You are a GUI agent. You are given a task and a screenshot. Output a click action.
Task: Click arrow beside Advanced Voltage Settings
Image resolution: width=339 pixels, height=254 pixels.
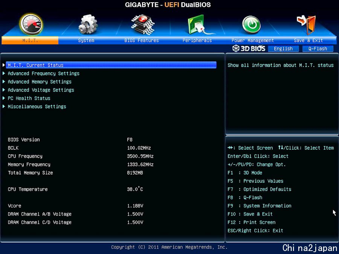click(4, 90)
